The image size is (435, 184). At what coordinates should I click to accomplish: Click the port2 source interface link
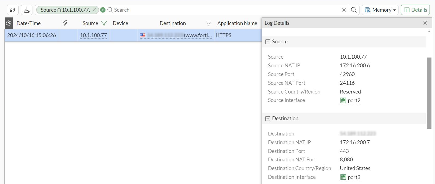coord(354,101)
